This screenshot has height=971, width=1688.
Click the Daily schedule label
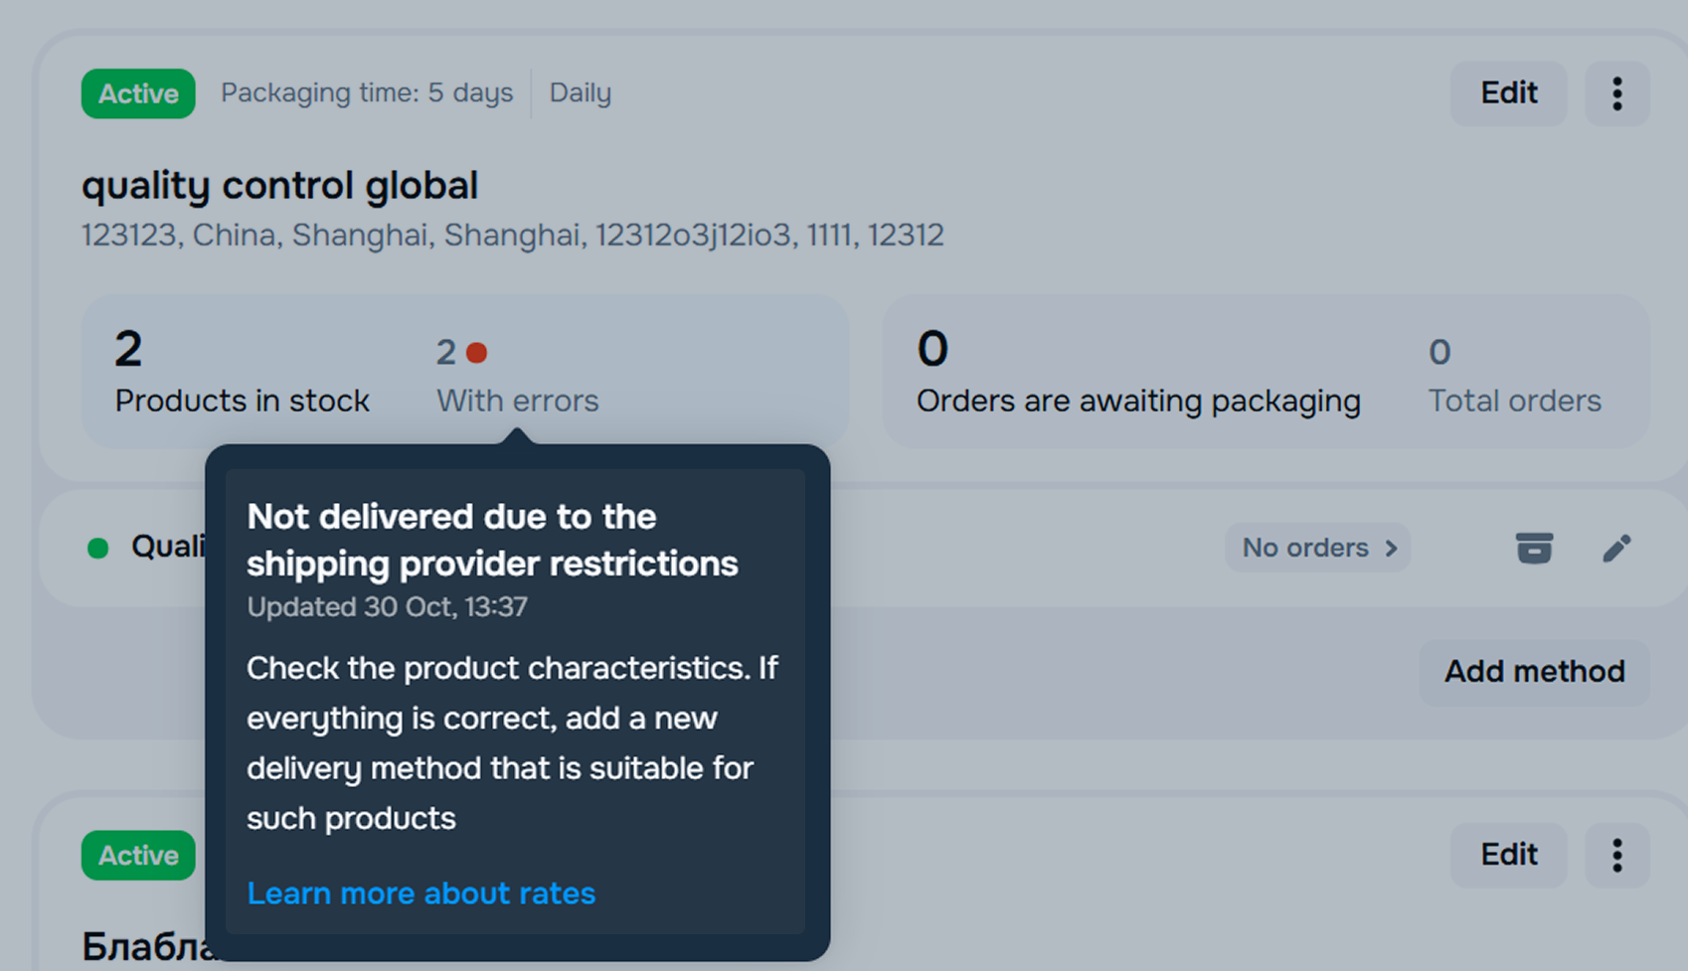point(581,93)
